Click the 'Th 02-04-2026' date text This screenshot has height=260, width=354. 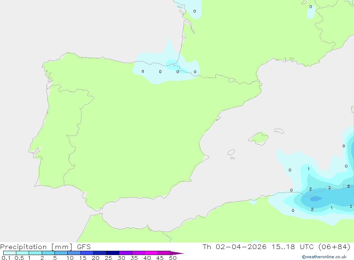[234, 247]
